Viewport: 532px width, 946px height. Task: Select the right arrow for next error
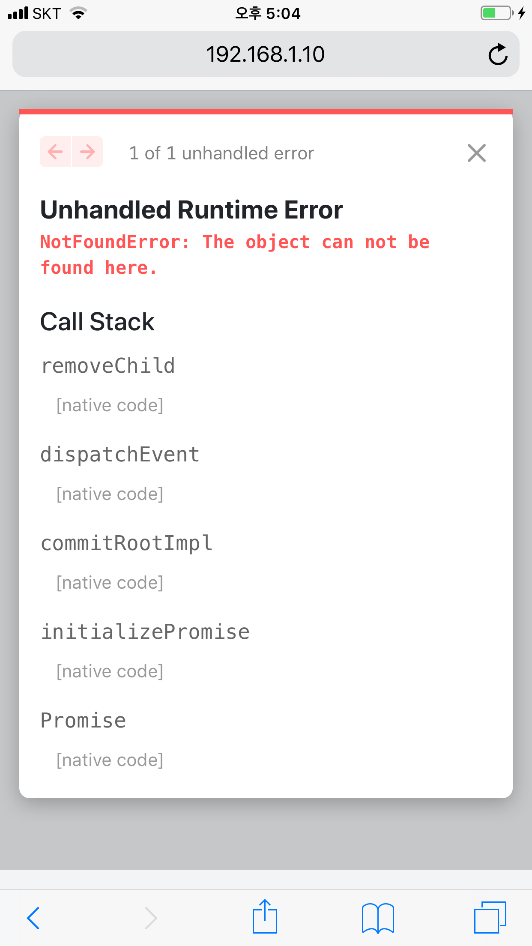tap(87, 152)
